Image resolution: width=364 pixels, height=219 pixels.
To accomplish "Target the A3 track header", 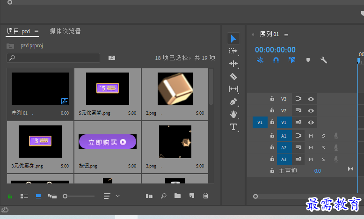I will tap(284, 159).
